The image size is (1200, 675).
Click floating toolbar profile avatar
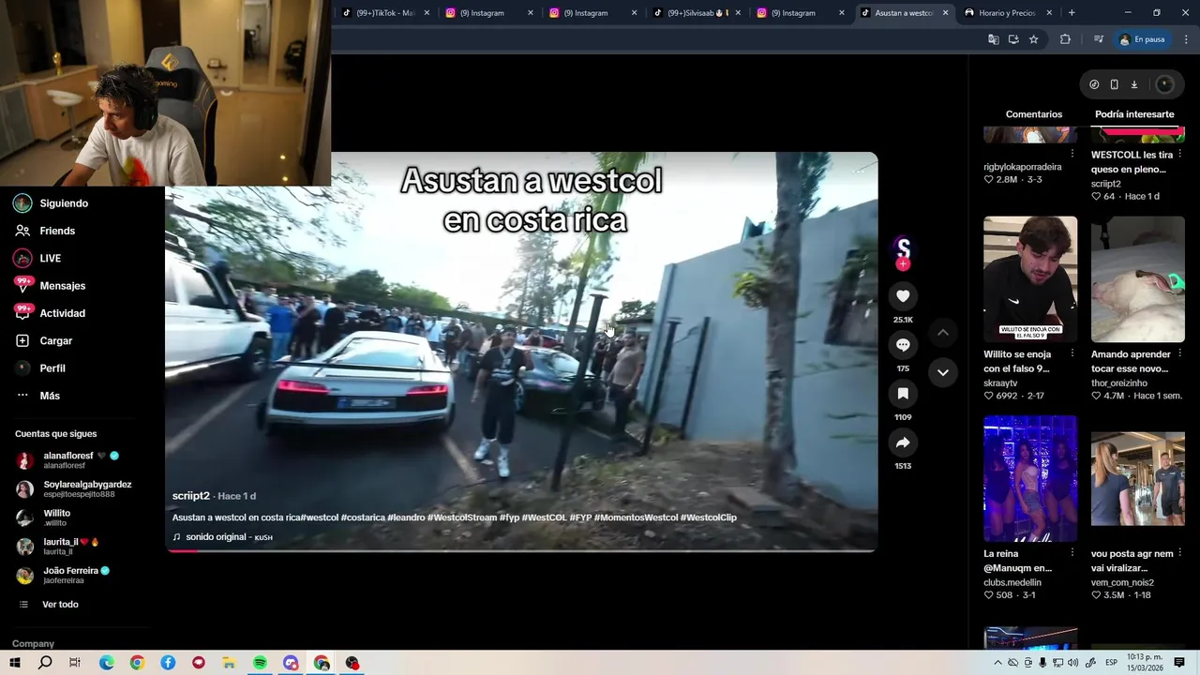(1164, 84)
